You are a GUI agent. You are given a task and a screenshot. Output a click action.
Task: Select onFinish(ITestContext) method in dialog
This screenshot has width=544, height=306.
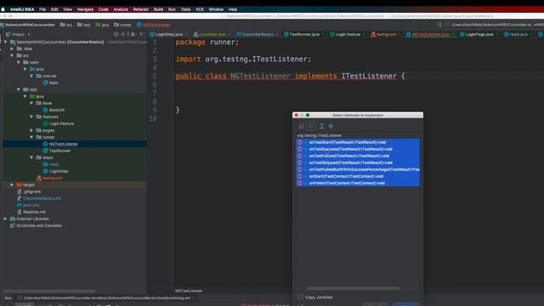point(358,184)
